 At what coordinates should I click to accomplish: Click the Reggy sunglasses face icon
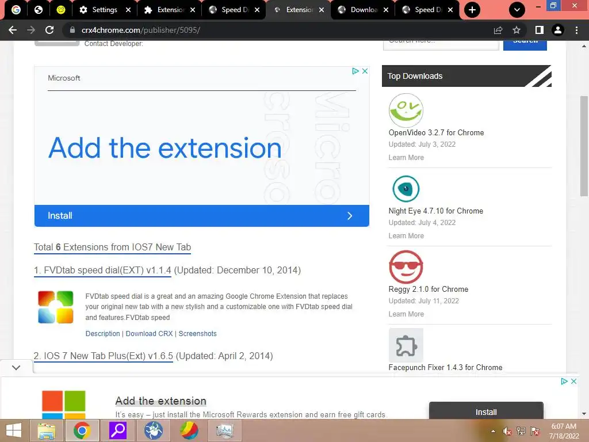[406, 267]
